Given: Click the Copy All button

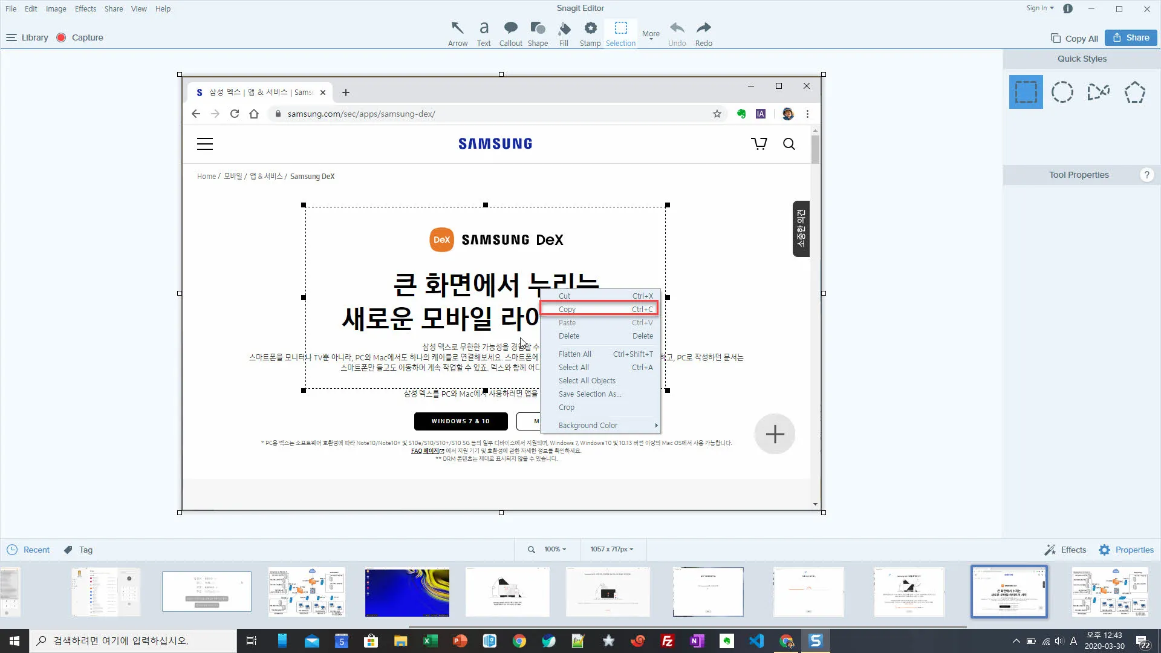Looking at the screenshot, I should point(1074,37).
